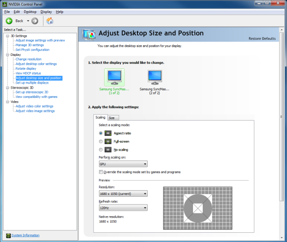This screenshot has width=287, height=242.
Task: Open View HDCP status
Action: [28, 73]
